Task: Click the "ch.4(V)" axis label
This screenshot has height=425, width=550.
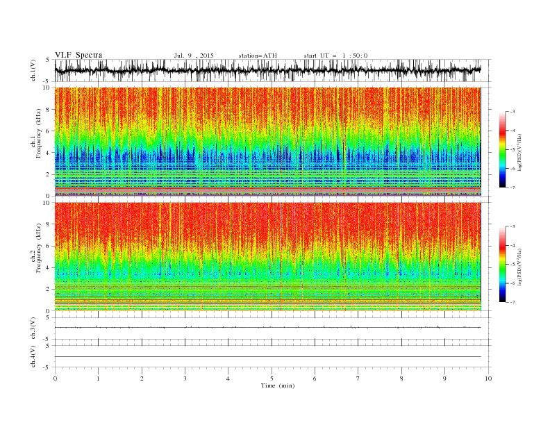Action: (33, 356)
